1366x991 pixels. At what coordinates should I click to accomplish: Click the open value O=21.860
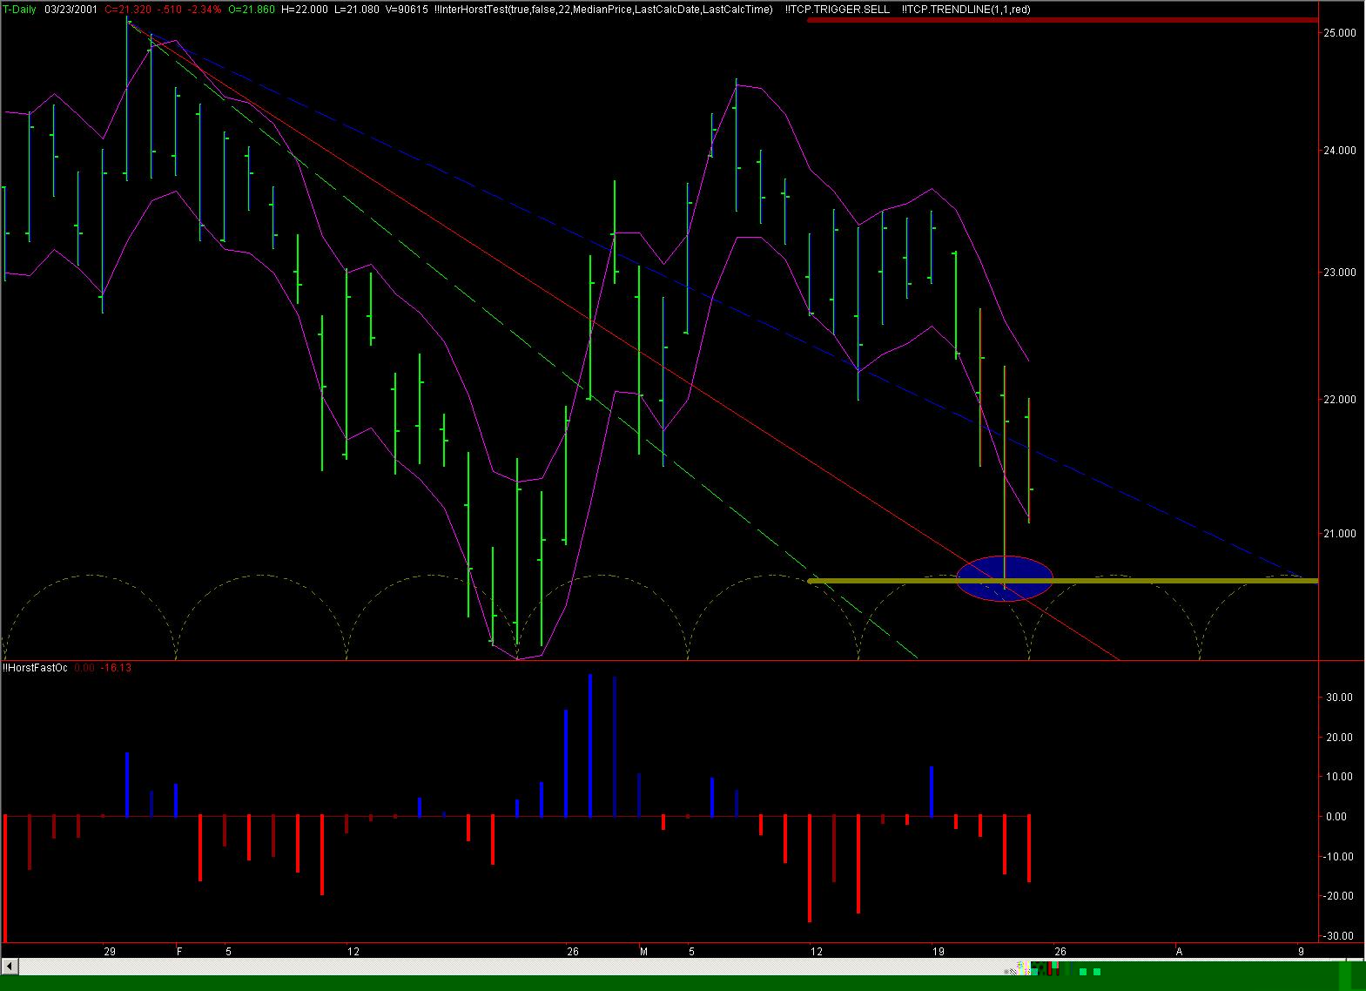tap(252, 9)
